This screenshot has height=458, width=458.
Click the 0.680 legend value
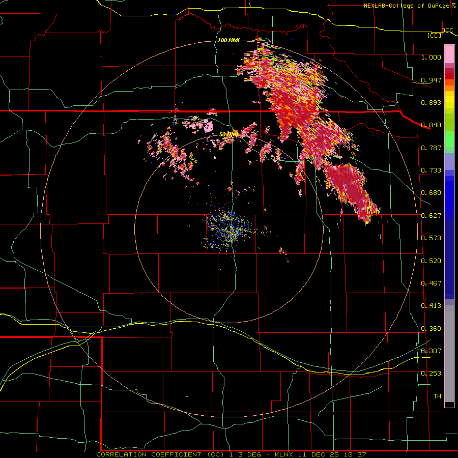click(x=431, y=193)
